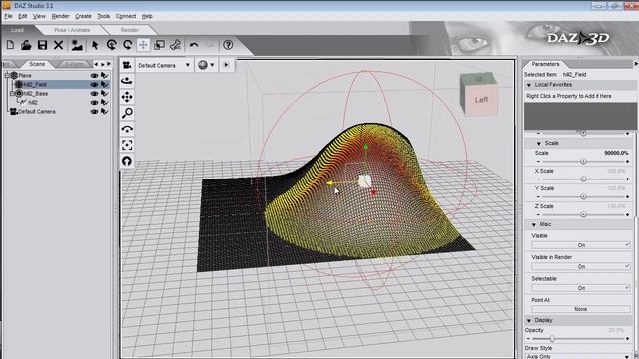Select the Scene pane tab
The image size is (639, 359).
[37, 64]
